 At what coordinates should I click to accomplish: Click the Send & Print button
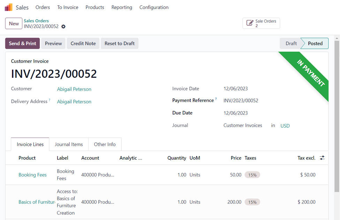22,44
